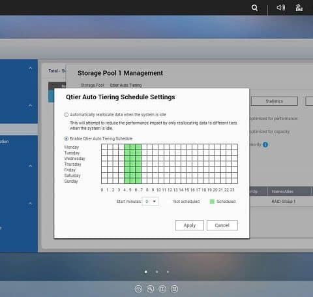
Task: Toggle Monday hour 0 schedule cell
Action: point(104,147)
